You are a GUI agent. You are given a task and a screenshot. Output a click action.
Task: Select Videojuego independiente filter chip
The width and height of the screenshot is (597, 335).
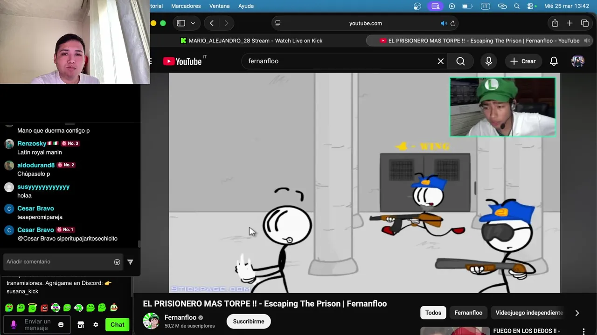click(529, 313)
